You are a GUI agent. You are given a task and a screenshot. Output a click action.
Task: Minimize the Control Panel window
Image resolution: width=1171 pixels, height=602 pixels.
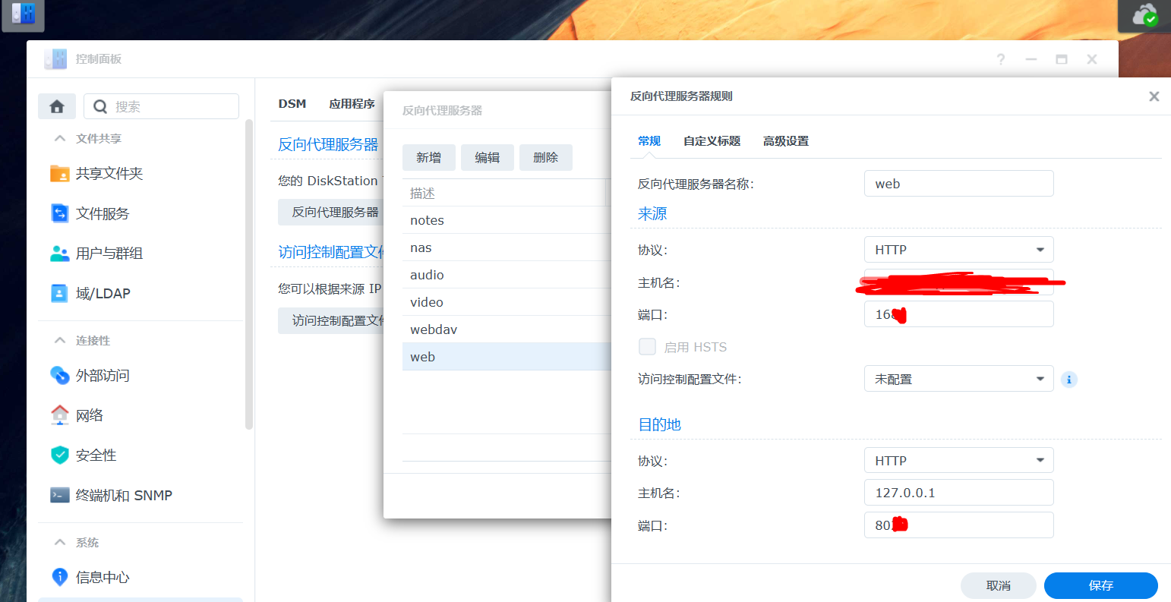1031,59
